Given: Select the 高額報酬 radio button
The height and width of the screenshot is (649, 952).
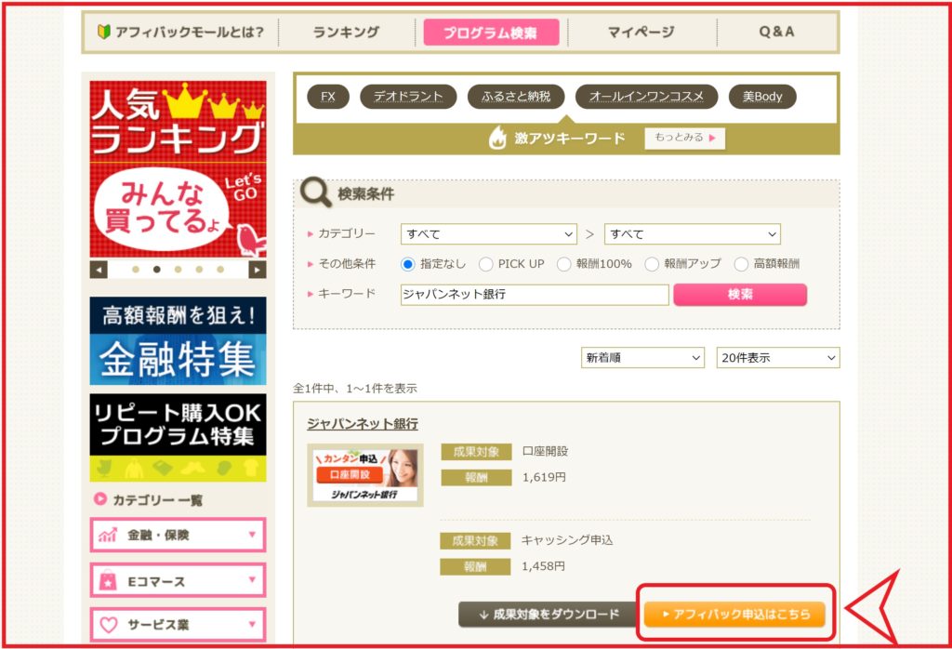Looking at the screenshot, I should pos(741,264).
